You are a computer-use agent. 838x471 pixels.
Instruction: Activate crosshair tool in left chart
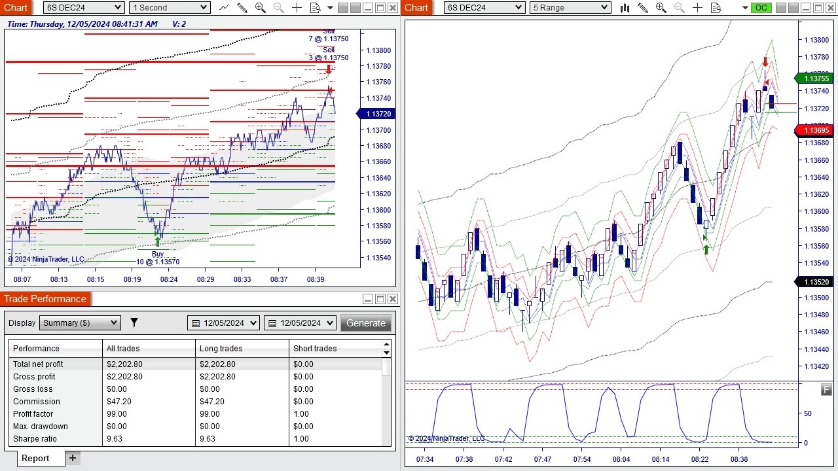pyautogui.click(x=297, y=7)
